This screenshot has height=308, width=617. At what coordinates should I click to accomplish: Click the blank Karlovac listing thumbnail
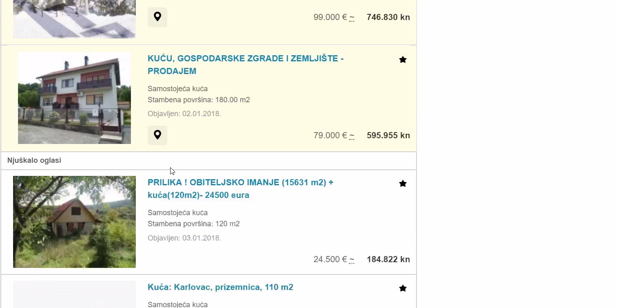click(74, 294)
